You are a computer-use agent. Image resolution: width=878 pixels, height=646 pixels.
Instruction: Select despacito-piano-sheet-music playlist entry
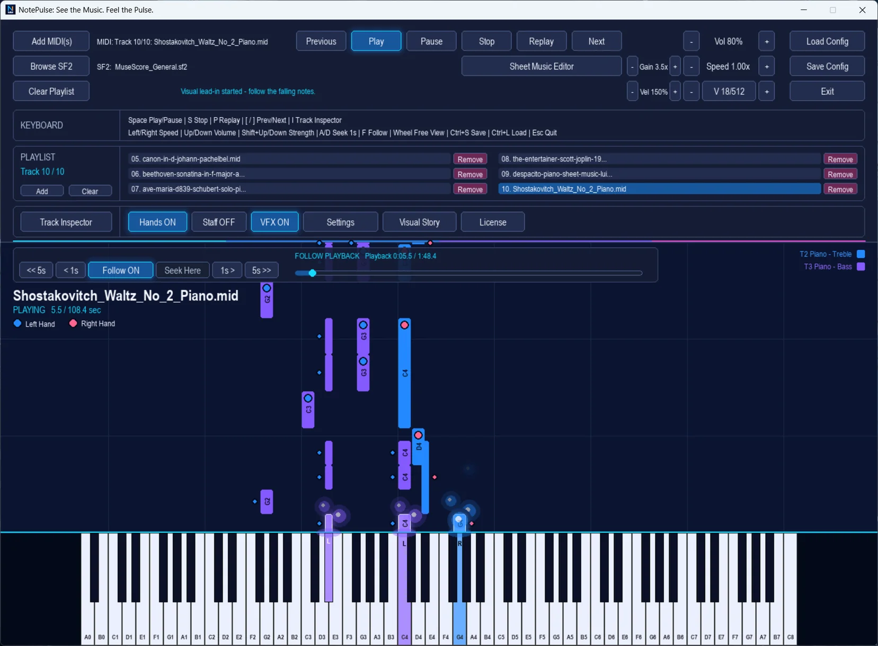659,174
